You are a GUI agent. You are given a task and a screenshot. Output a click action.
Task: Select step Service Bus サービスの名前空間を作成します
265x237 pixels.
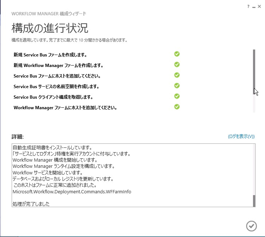tap(56, 87)
